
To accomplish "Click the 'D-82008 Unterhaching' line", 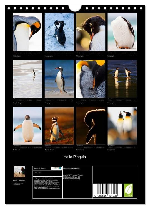I will tap(72, 179).
